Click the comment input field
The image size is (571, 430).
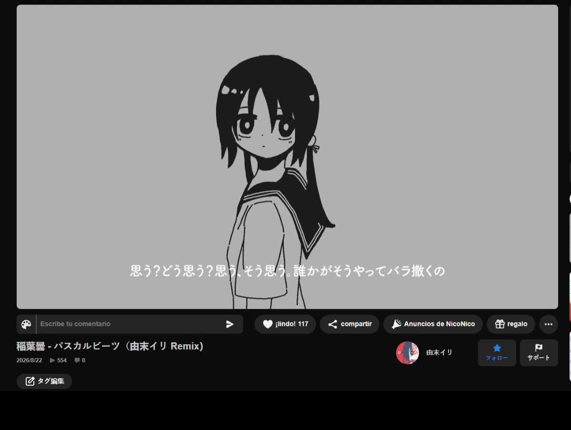[129, 324]
